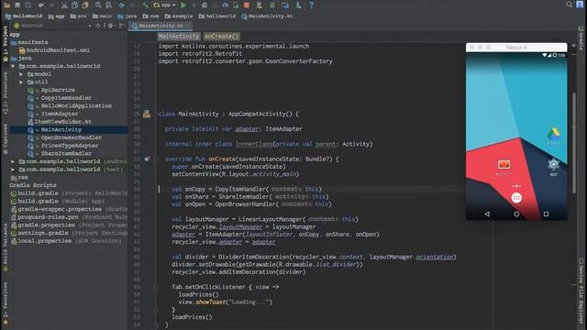Image resolution: width=587 pixels, height=330 pixels.
Task: Click the Cut scissors icon
Action: pyautogui.click(x=64, y=5)
